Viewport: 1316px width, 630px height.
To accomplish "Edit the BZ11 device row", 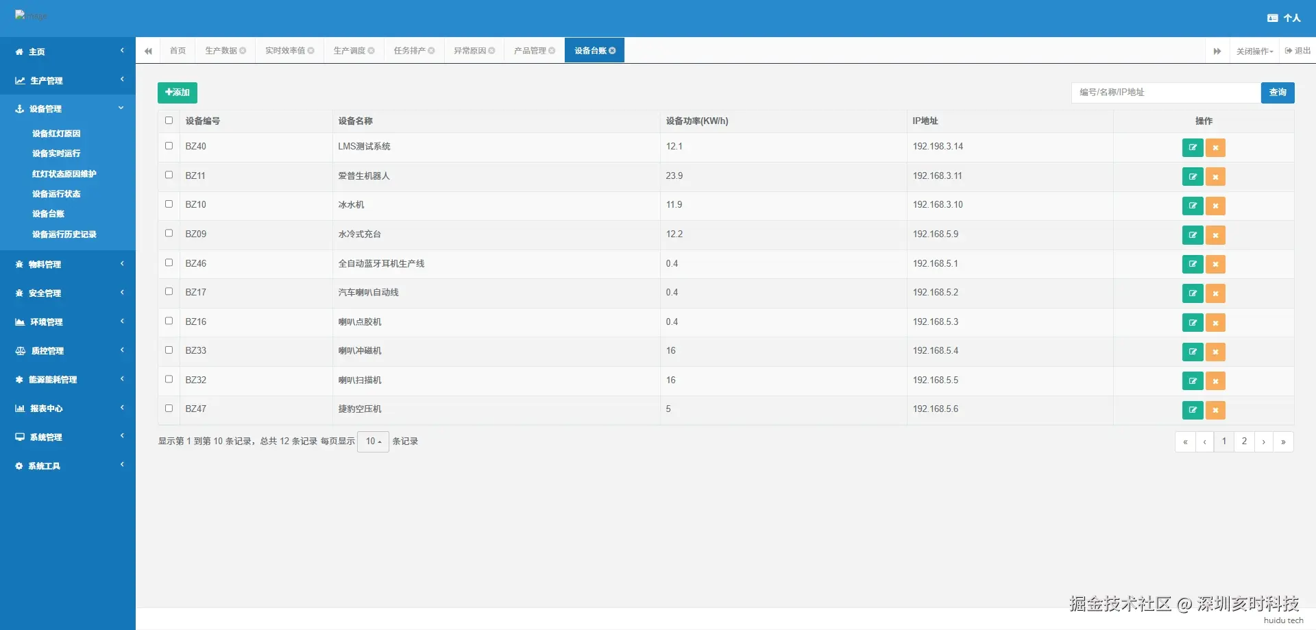I will (x=1193, y=177).
